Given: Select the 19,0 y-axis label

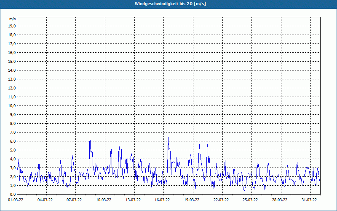Looking at the screenshot, I should (12, 26).
